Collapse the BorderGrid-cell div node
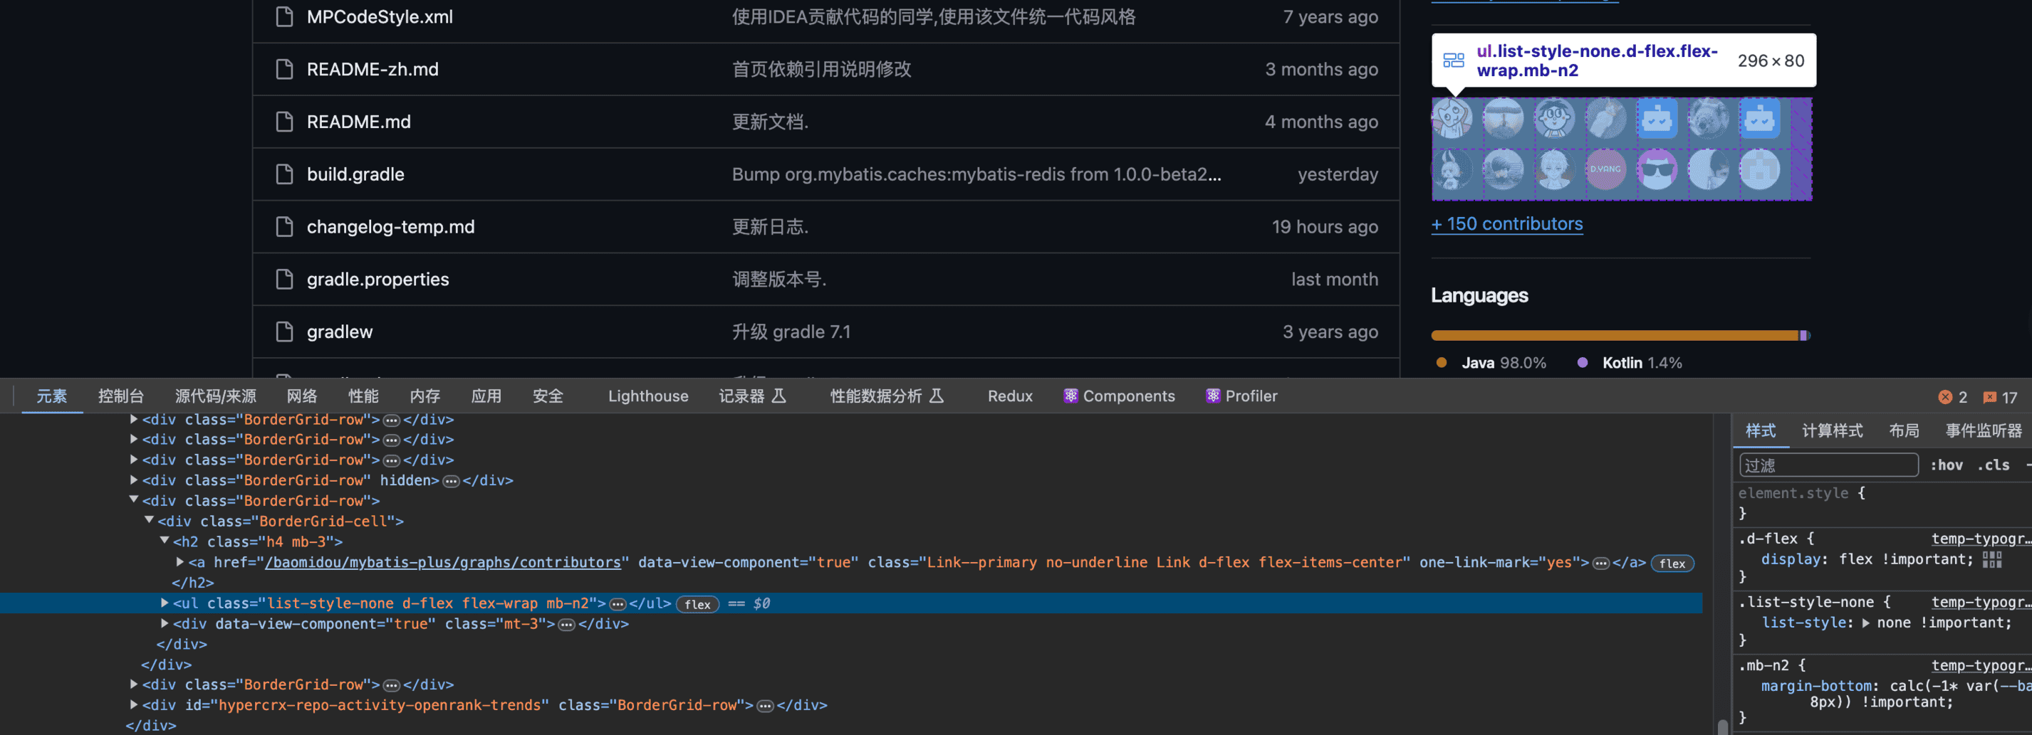 [x=149, y=520]
